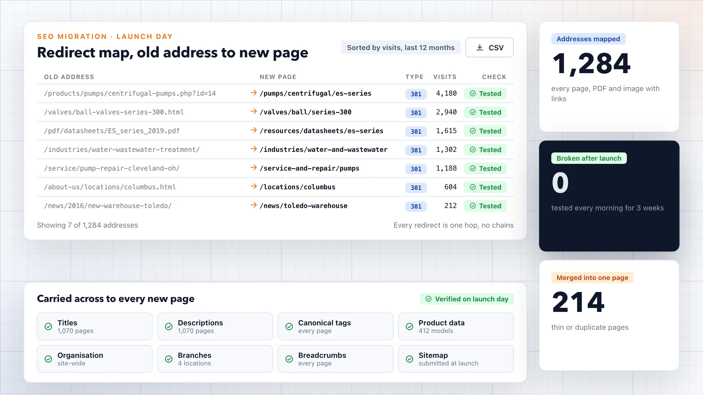The image size is (703, 395).
Task: Click the check icon in the Branches card
Action: (169, 359)
